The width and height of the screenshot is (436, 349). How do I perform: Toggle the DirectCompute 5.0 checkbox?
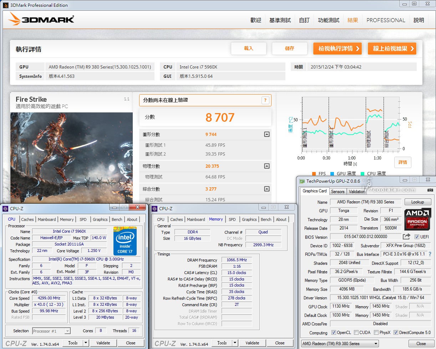point(396,333)
